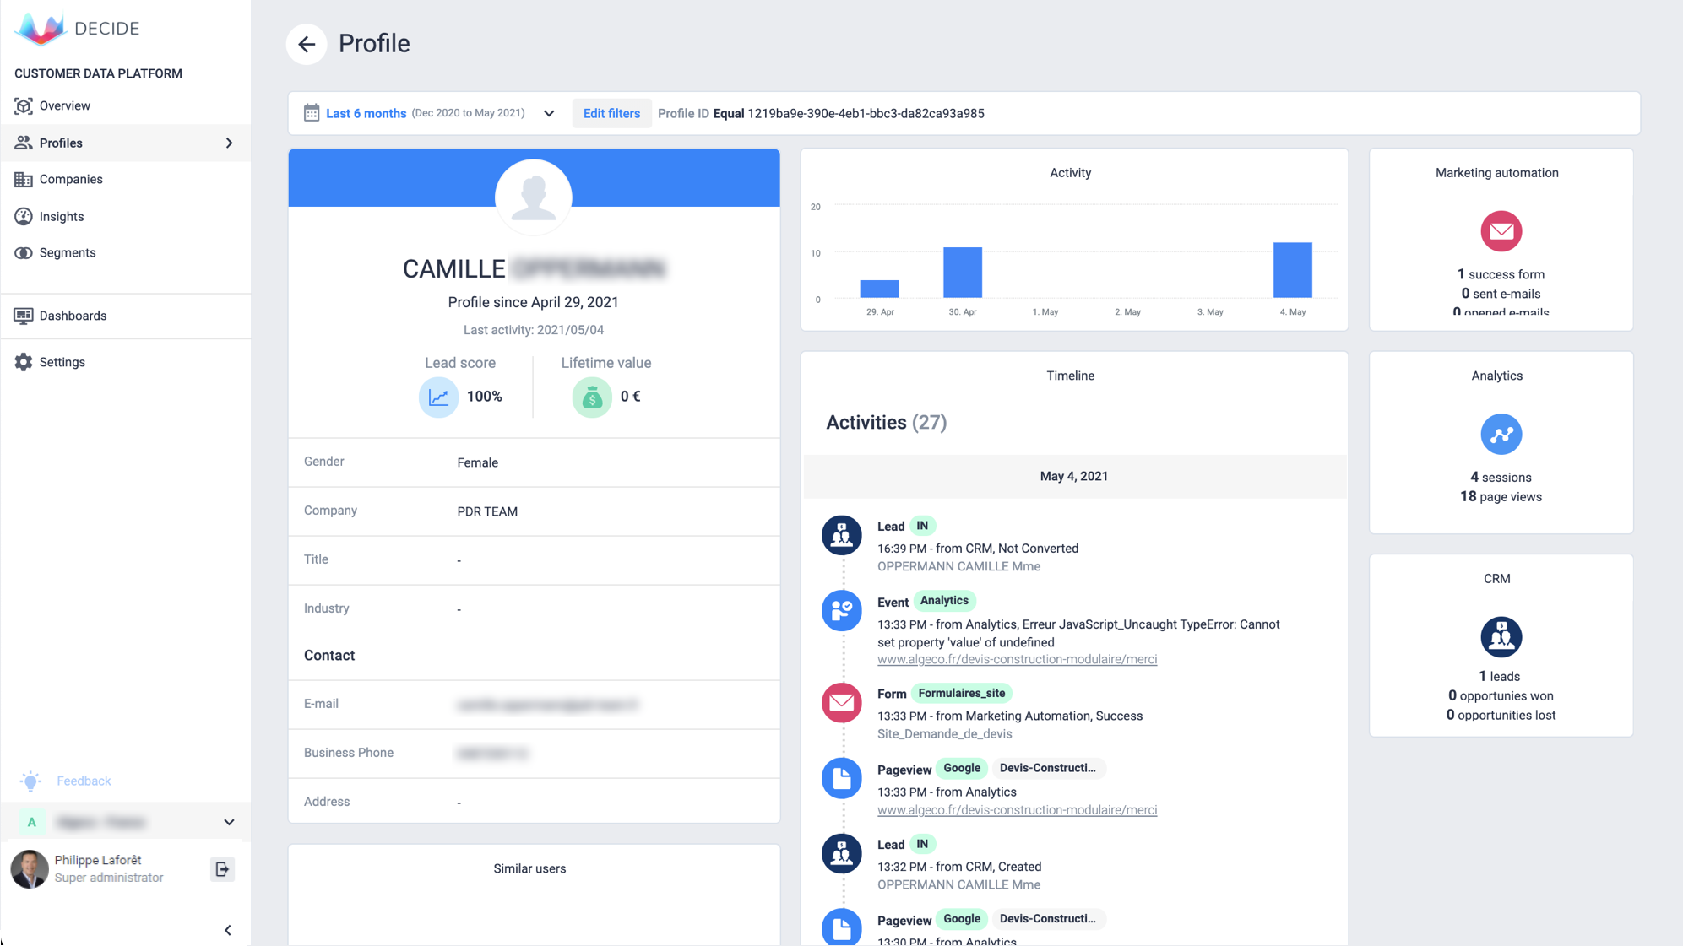This screenshot has height=946, width=1683.
Task: Collapse the sidebar using the bottom arrow
Action: coord(228,930)
